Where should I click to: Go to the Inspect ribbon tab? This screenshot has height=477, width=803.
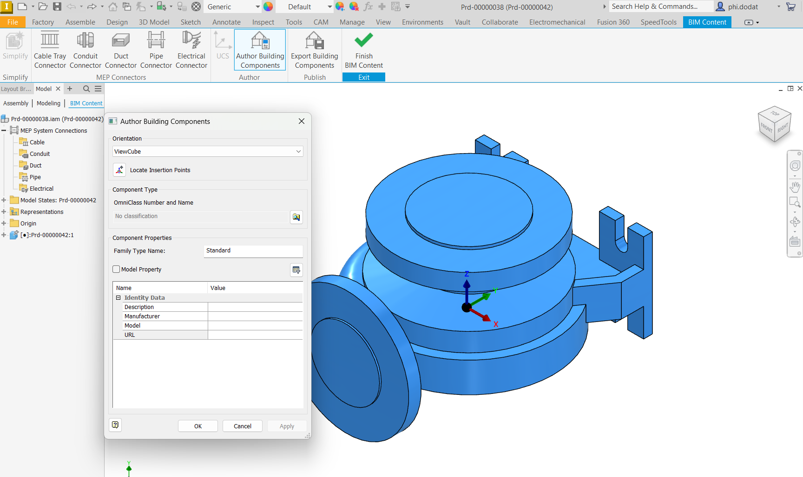point(263,22)
